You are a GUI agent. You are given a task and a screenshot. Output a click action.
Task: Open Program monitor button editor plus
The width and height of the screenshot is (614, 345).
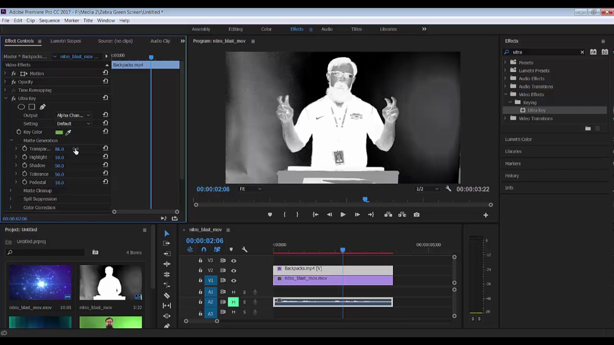pyautogui.click(x=485, y=215)
